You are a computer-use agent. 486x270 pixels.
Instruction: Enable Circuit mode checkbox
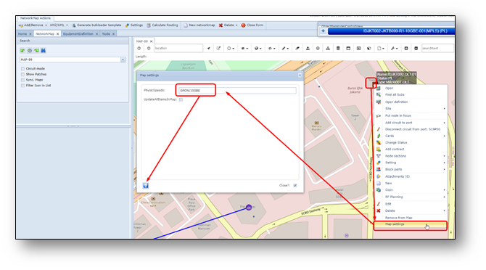pyautogui.click(x=22, y=68)
